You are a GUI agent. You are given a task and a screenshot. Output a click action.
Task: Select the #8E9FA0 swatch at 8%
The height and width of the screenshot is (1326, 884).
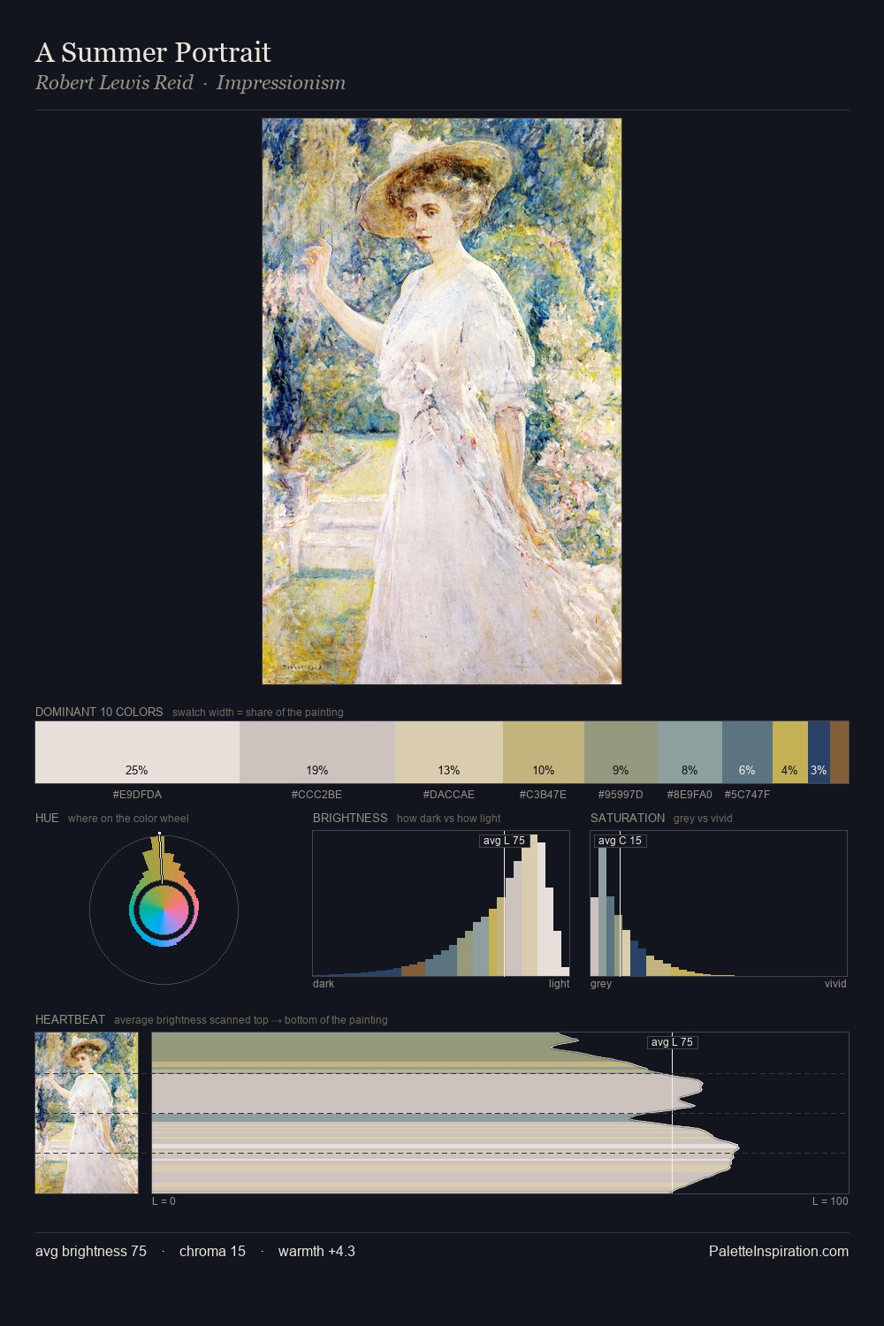[x=690, y=752]
